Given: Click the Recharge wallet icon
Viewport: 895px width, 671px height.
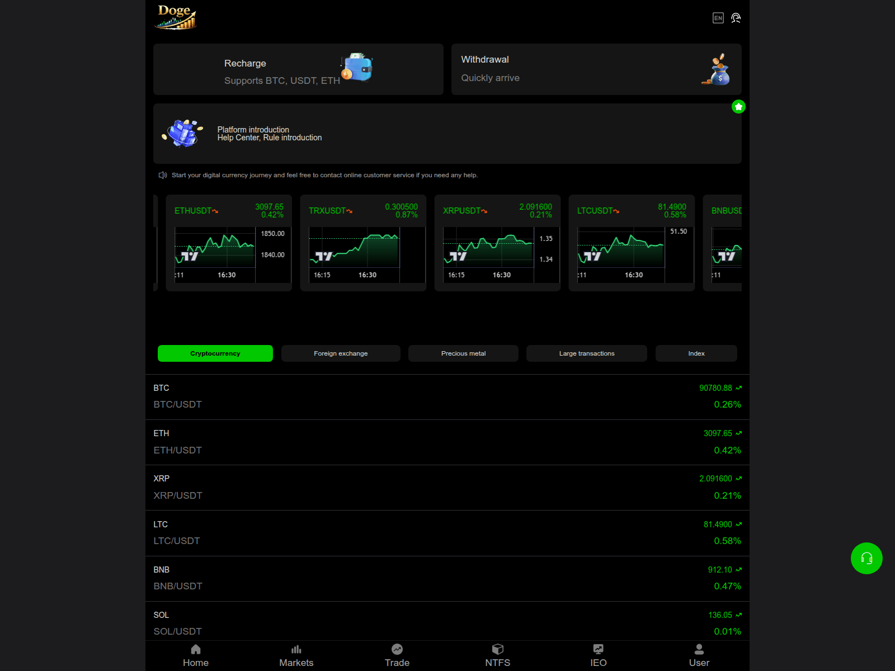Looking at the screenshot, I should point(357,67).
